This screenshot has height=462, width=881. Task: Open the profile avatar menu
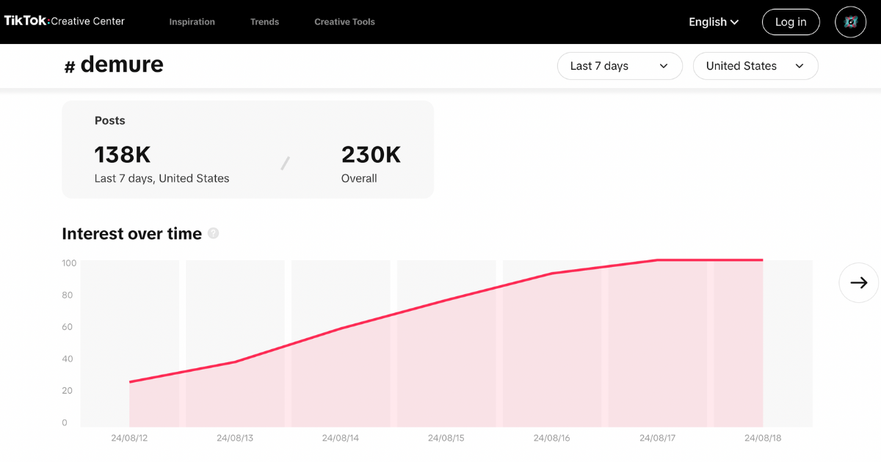tap(850, 21)
